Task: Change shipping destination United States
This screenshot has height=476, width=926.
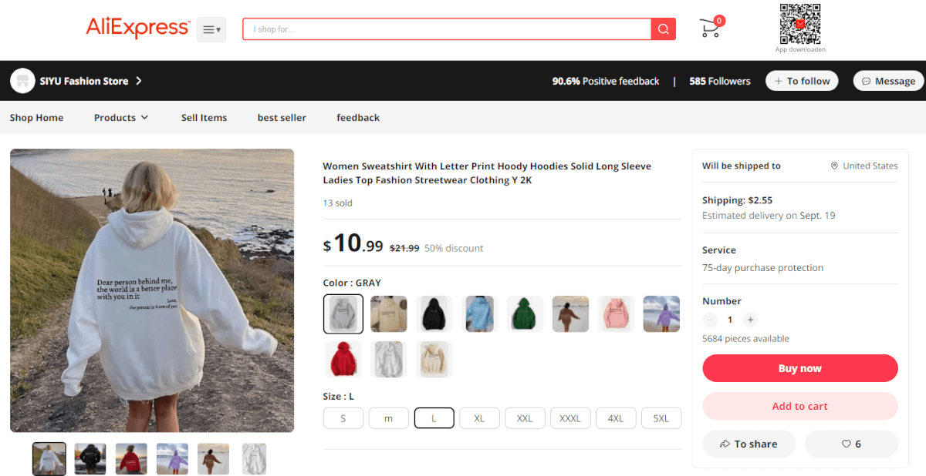Action: (x=864, y=166)
